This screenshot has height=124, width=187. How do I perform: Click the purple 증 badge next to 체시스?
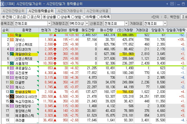click(12, 87)
